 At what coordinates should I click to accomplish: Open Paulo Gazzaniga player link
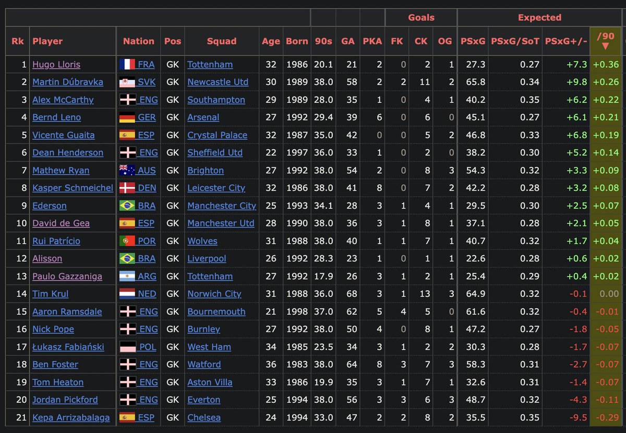point(67,276)
